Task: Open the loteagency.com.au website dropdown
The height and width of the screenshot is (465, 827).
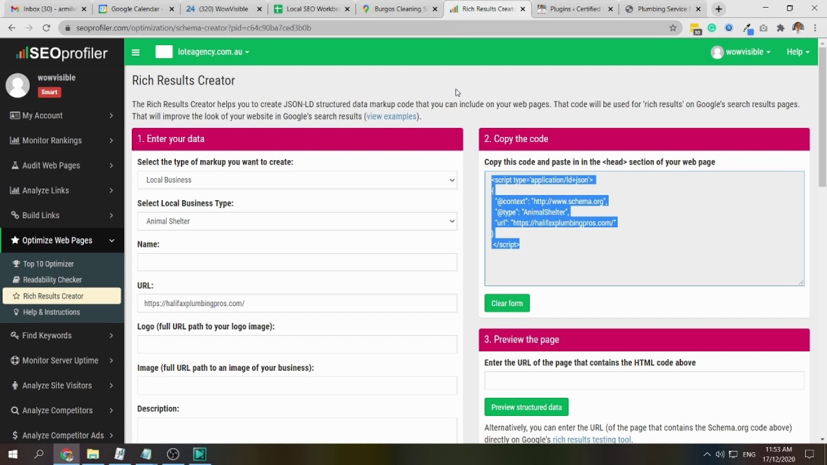Action: tap(213, 52)
